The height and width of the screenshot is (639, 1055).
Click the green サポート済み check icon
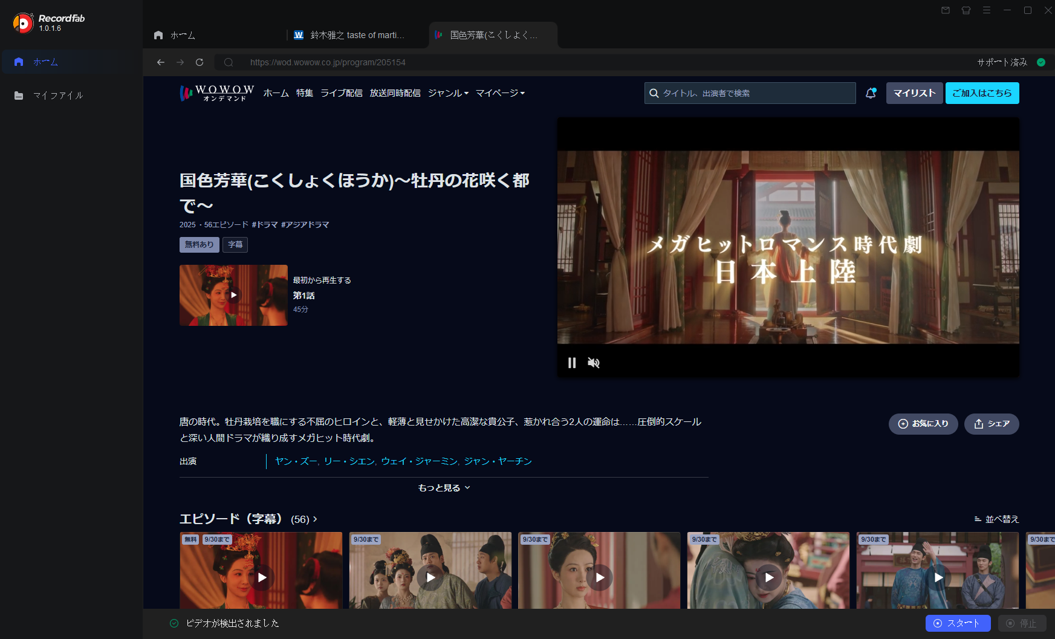pyautogui.click(x=1041, y=62)
